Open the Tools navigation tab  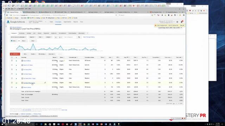82,22
